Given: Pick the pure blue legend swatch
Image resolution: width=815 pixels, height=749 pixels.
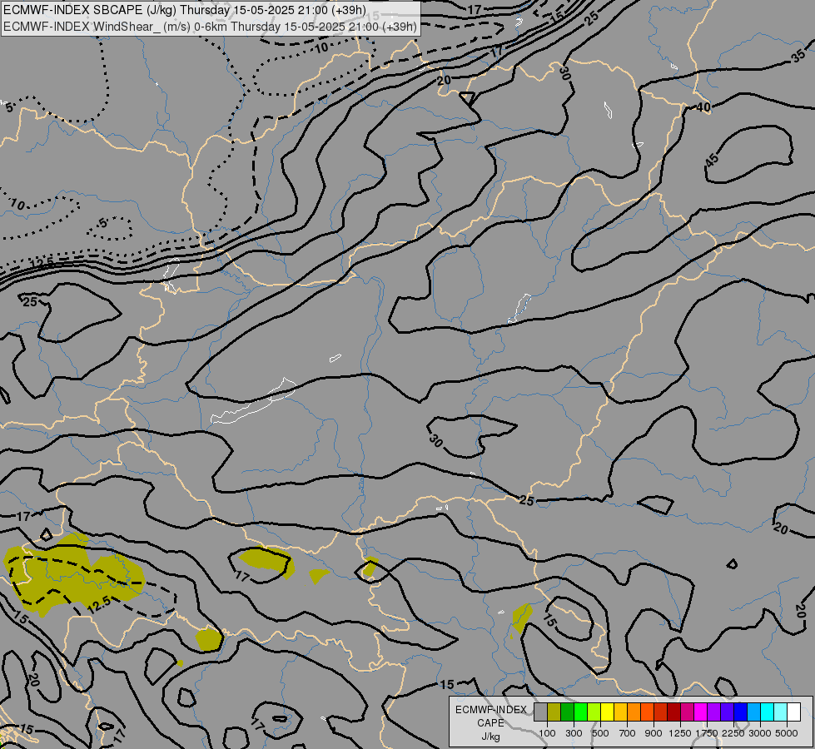Looking at the screenshot, I should point(740,712).
